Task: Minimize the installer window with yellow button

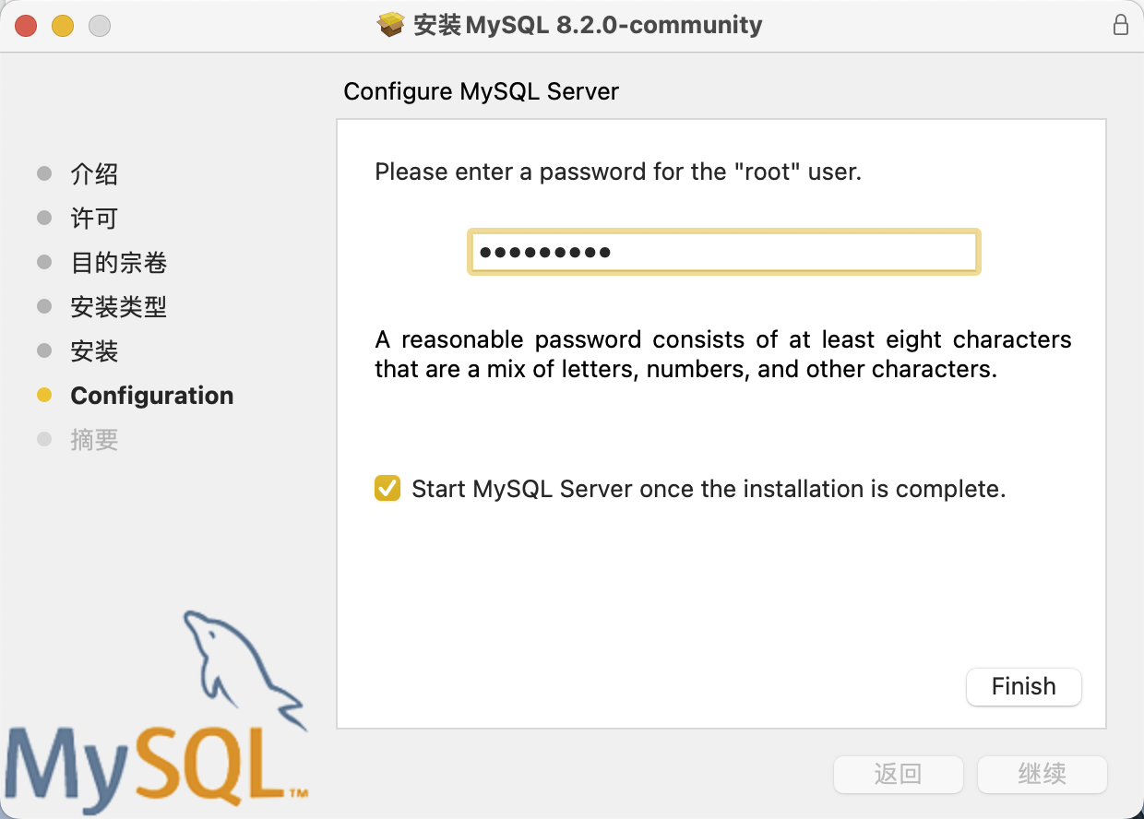Action: 63,26
